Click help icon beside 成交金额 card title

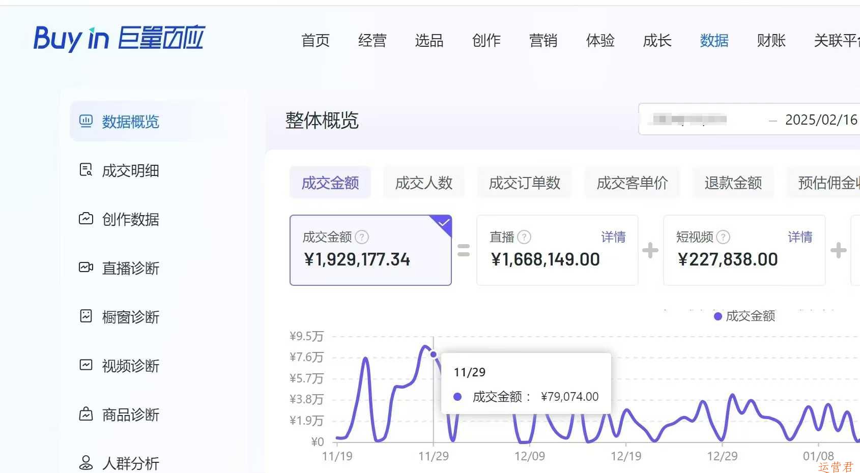click(x=362, y=237)
